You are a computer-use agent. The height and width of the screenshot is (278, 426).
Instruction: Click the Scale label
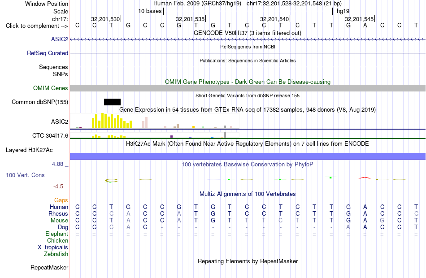[x=61, y=11]
